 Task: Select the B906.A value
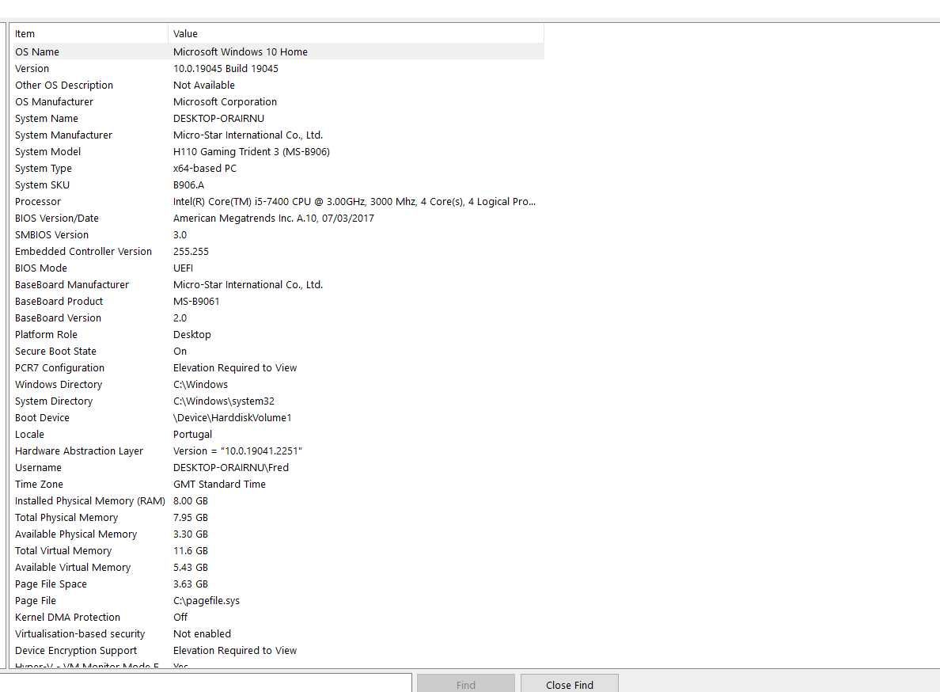(189, 184)
